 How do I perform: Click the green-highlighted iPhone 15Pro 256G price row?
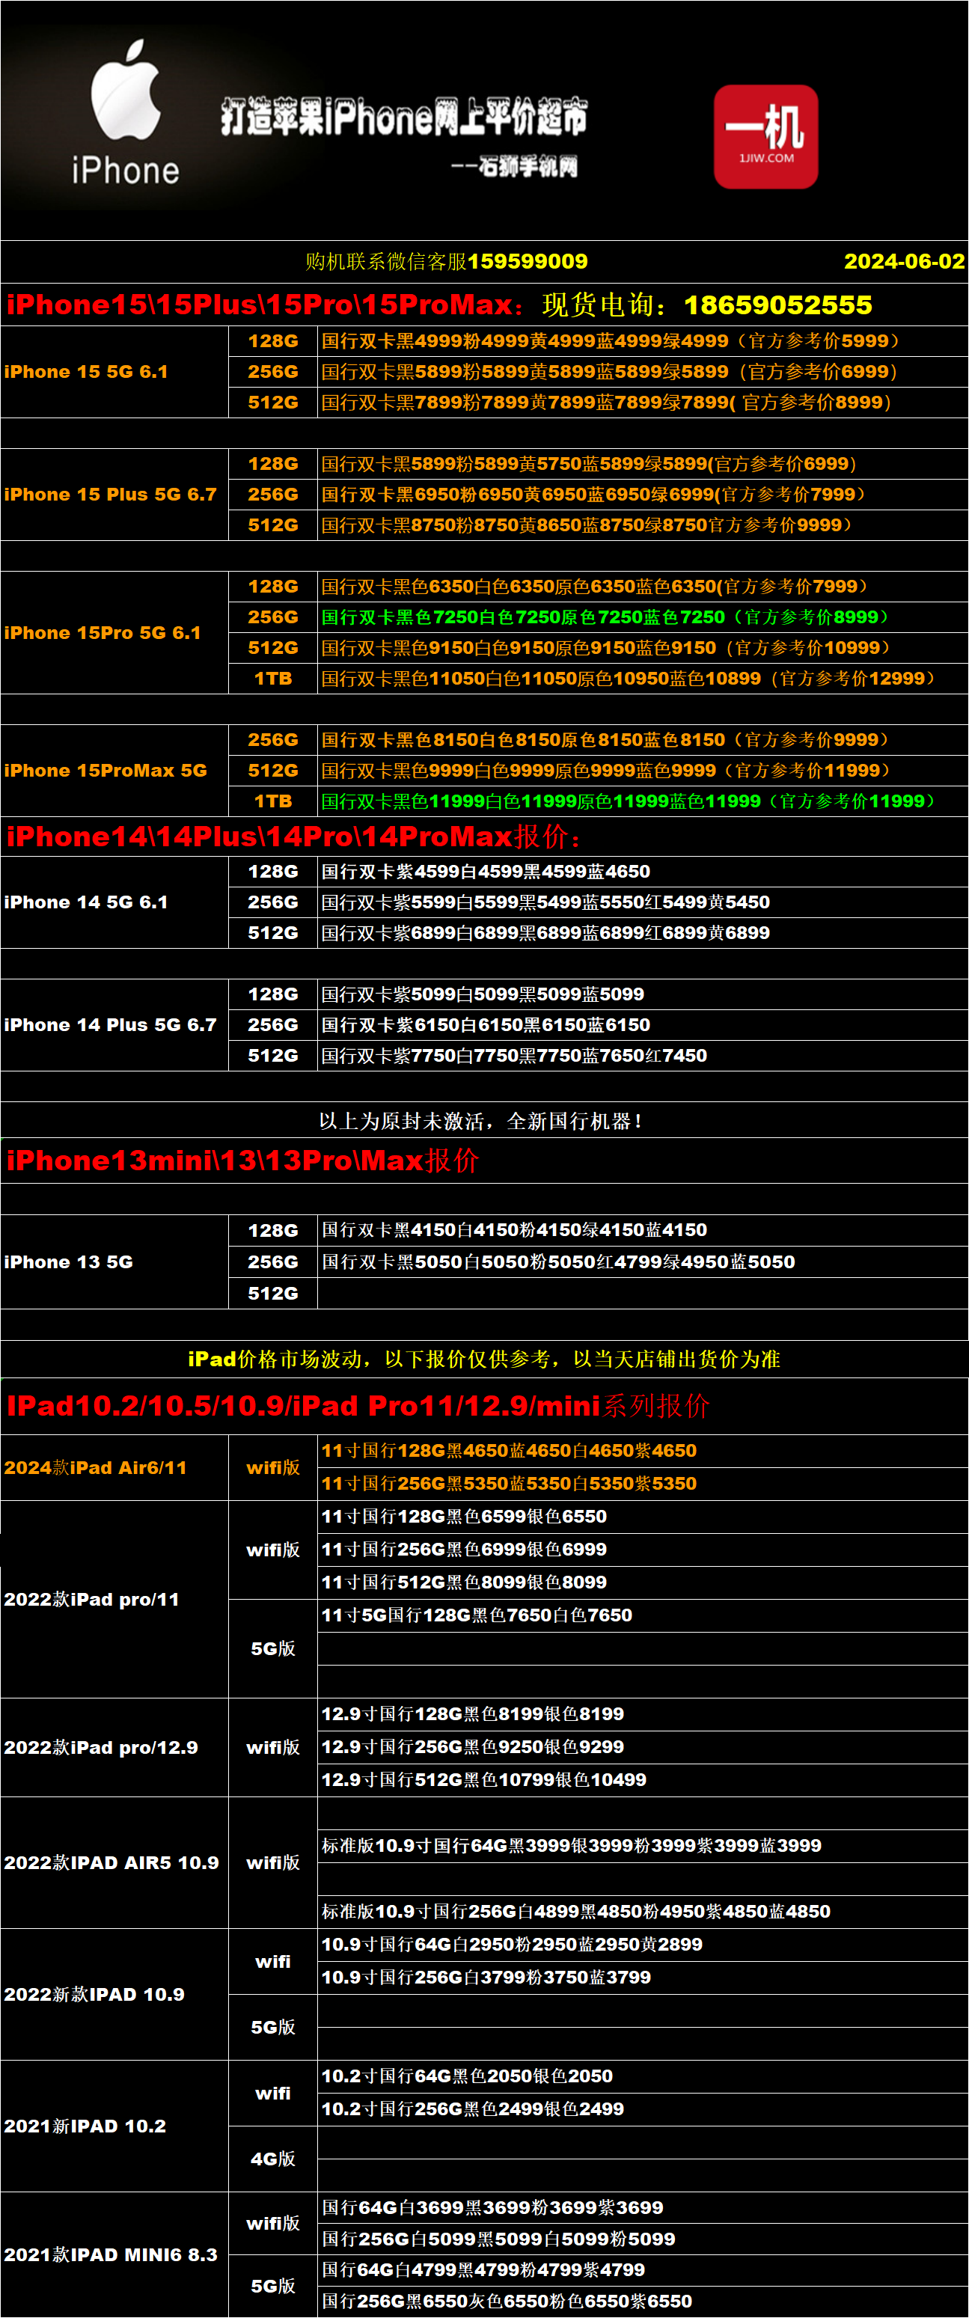coord(605,617)
